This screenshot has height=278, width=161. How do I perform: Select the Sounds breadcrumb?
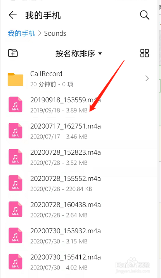(55, 33)
